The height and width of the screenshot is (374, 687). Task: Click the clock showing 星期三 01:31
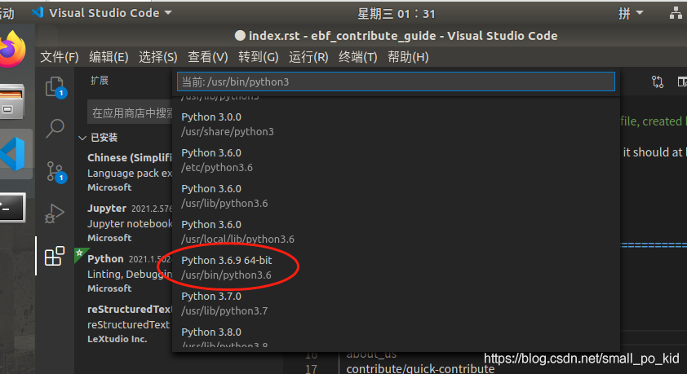point(396,14)
